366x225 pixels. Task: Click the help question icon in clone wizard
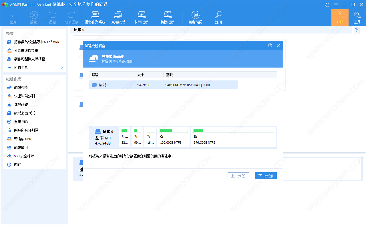270,45
